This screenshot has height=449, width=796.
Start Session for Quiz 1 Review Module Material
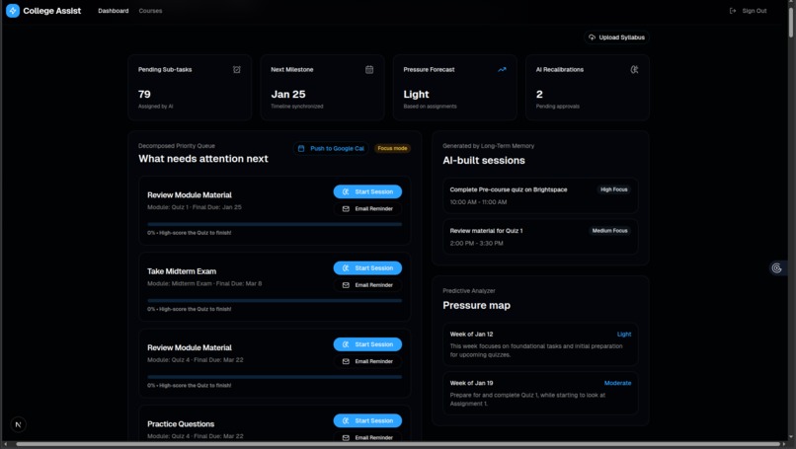click(367, 191)
